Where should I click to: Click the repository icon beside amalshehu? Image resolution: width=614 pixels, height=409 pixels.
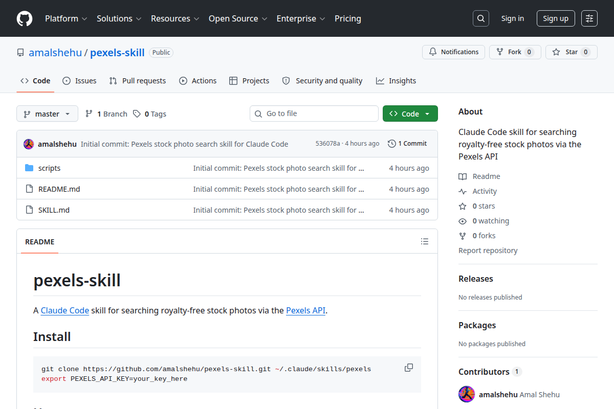(x=20, y=53)
